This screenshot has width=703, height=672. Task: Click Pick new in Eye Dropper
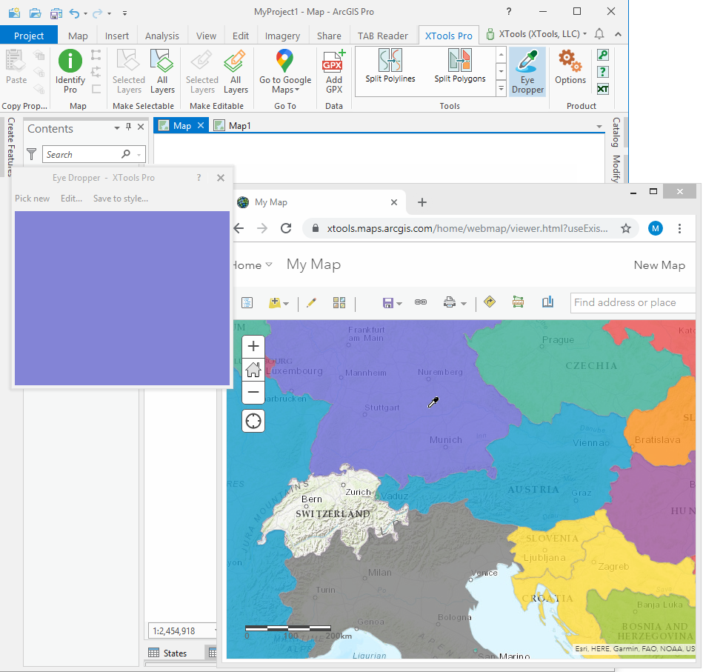click(x=33, y=199)
